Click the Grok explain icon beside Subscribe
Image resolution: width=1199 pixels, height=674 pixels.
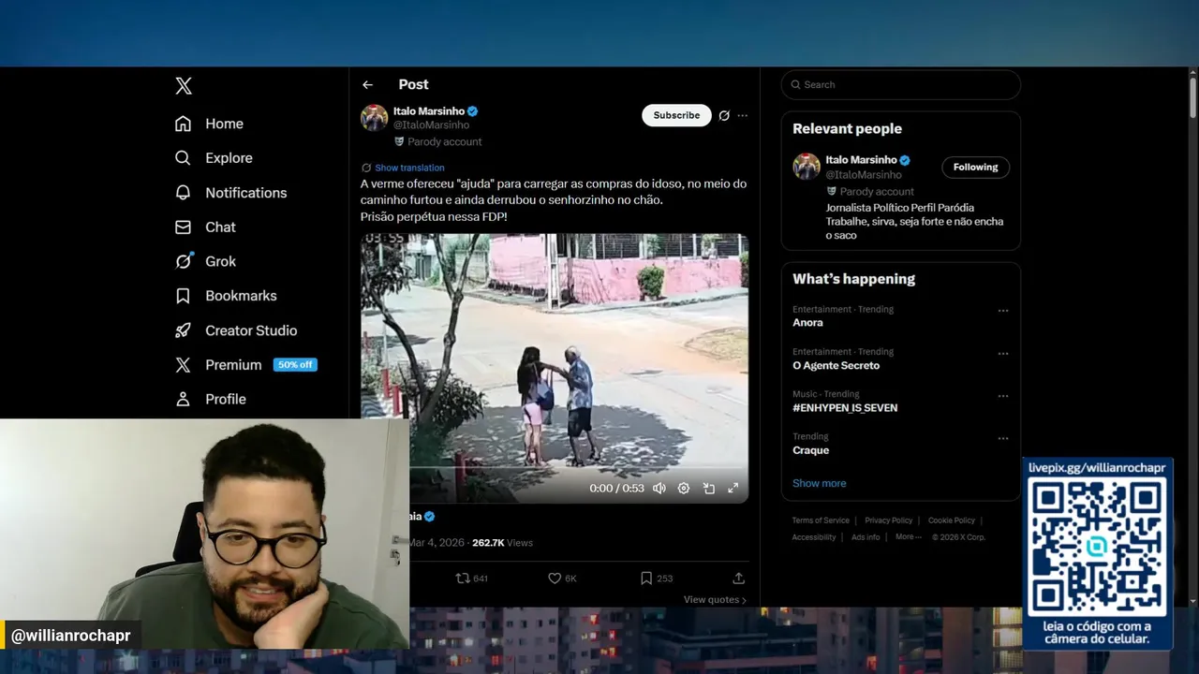coord(724,115)
